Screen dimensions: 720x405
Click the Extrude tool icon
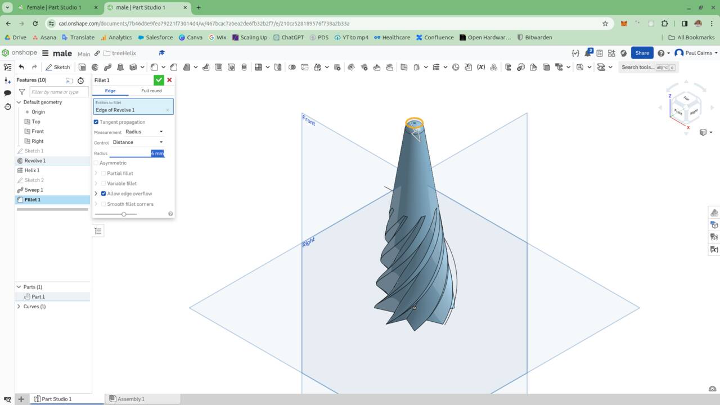[x=82, y=67]
